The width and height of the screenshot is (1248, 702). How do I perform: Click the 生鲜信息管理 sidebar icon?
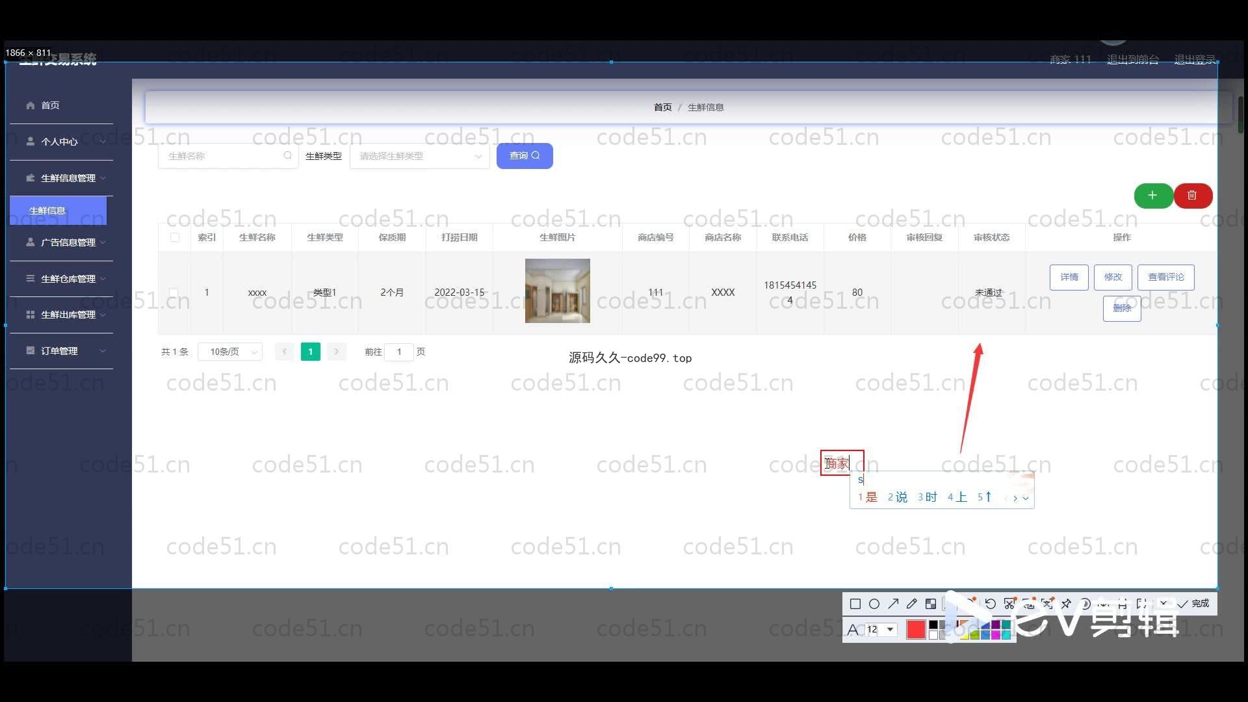tap(30, 178)
